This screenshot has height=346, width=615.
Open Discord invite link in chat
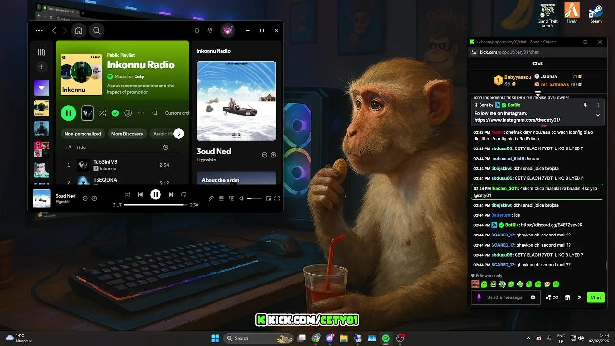pyautogui.click(x=552, y=225)
